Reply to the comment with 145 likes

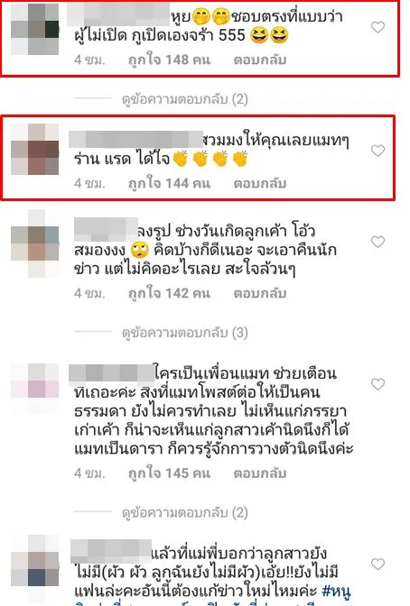(x=260, y=473)
